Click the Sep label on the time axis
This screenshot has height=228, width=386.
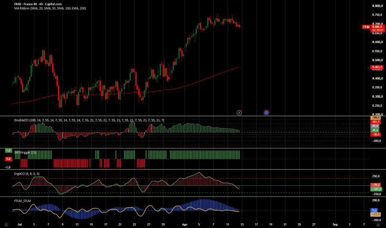[335, 225]
